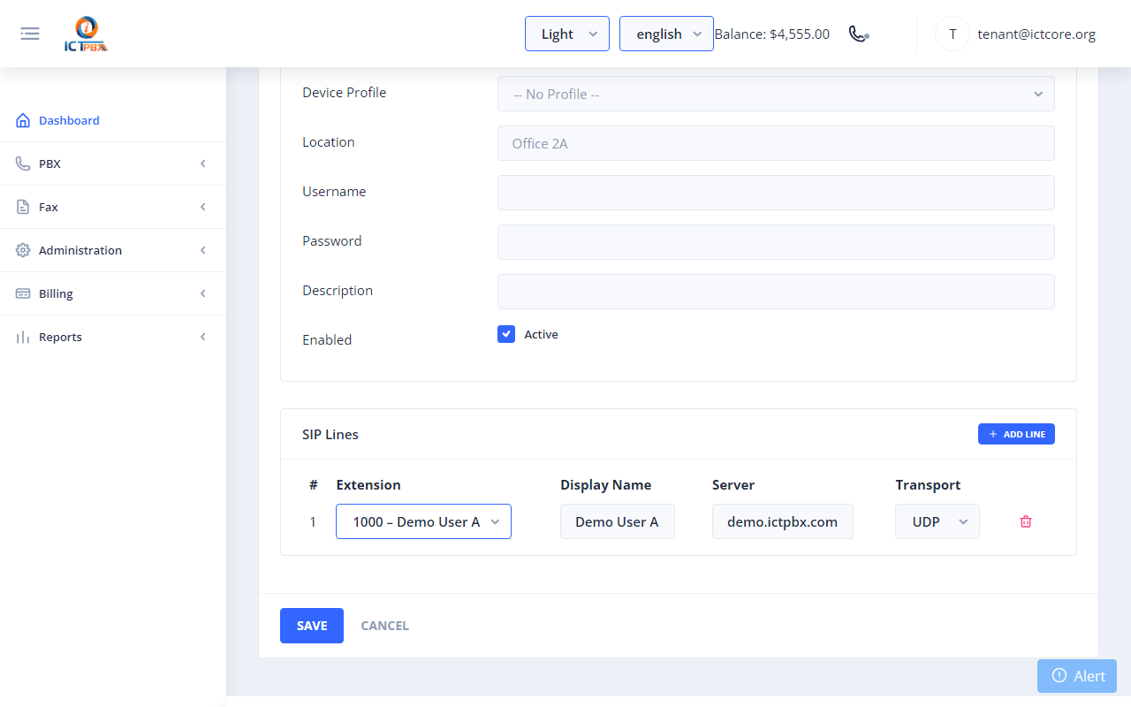Open the Reports sidebar menu
The width and height of the screenshot is (1131, 707).
113,337
